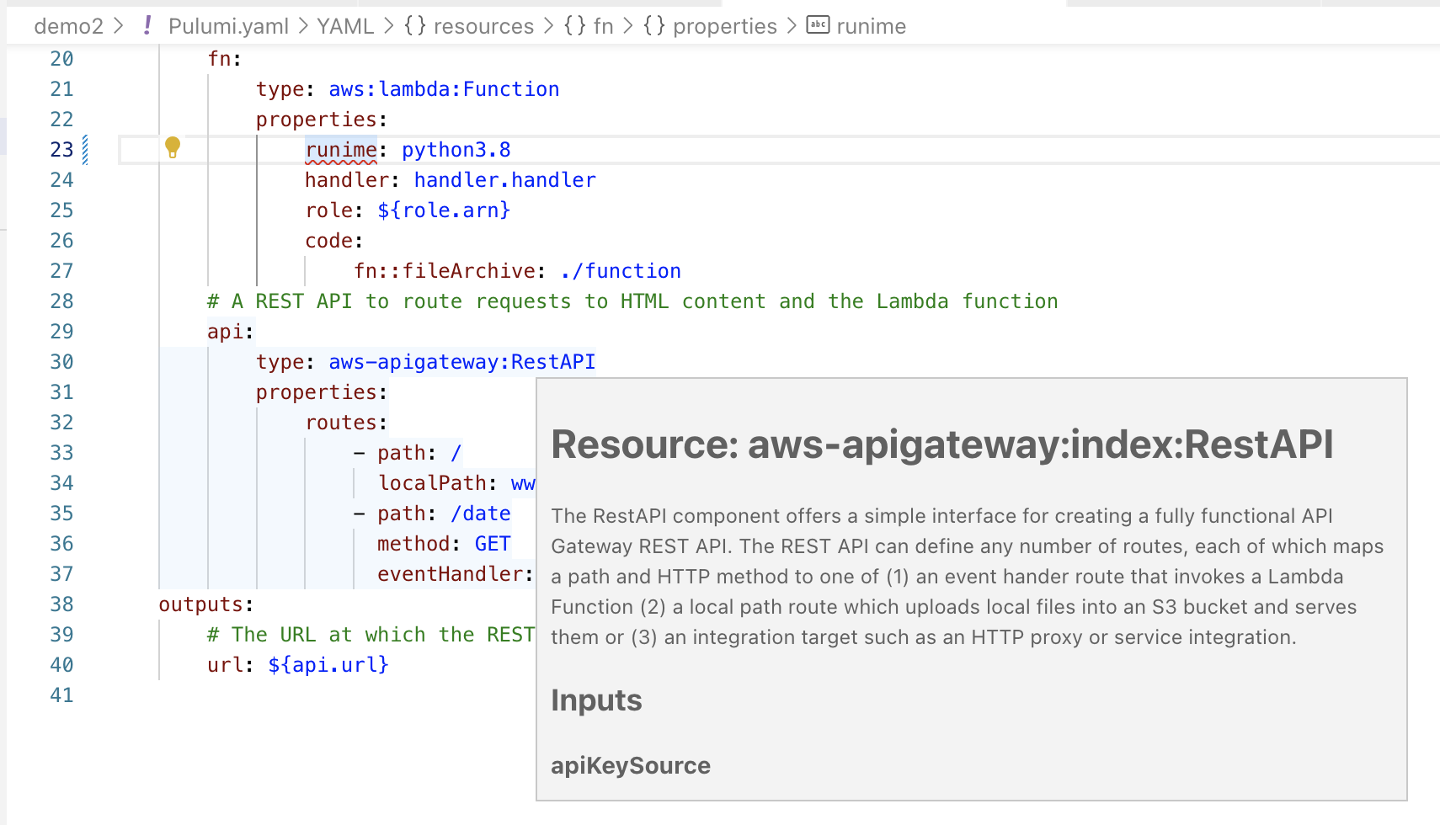Click Inputs heading in hover popup

pyautogui.click(x=596, y=700)
